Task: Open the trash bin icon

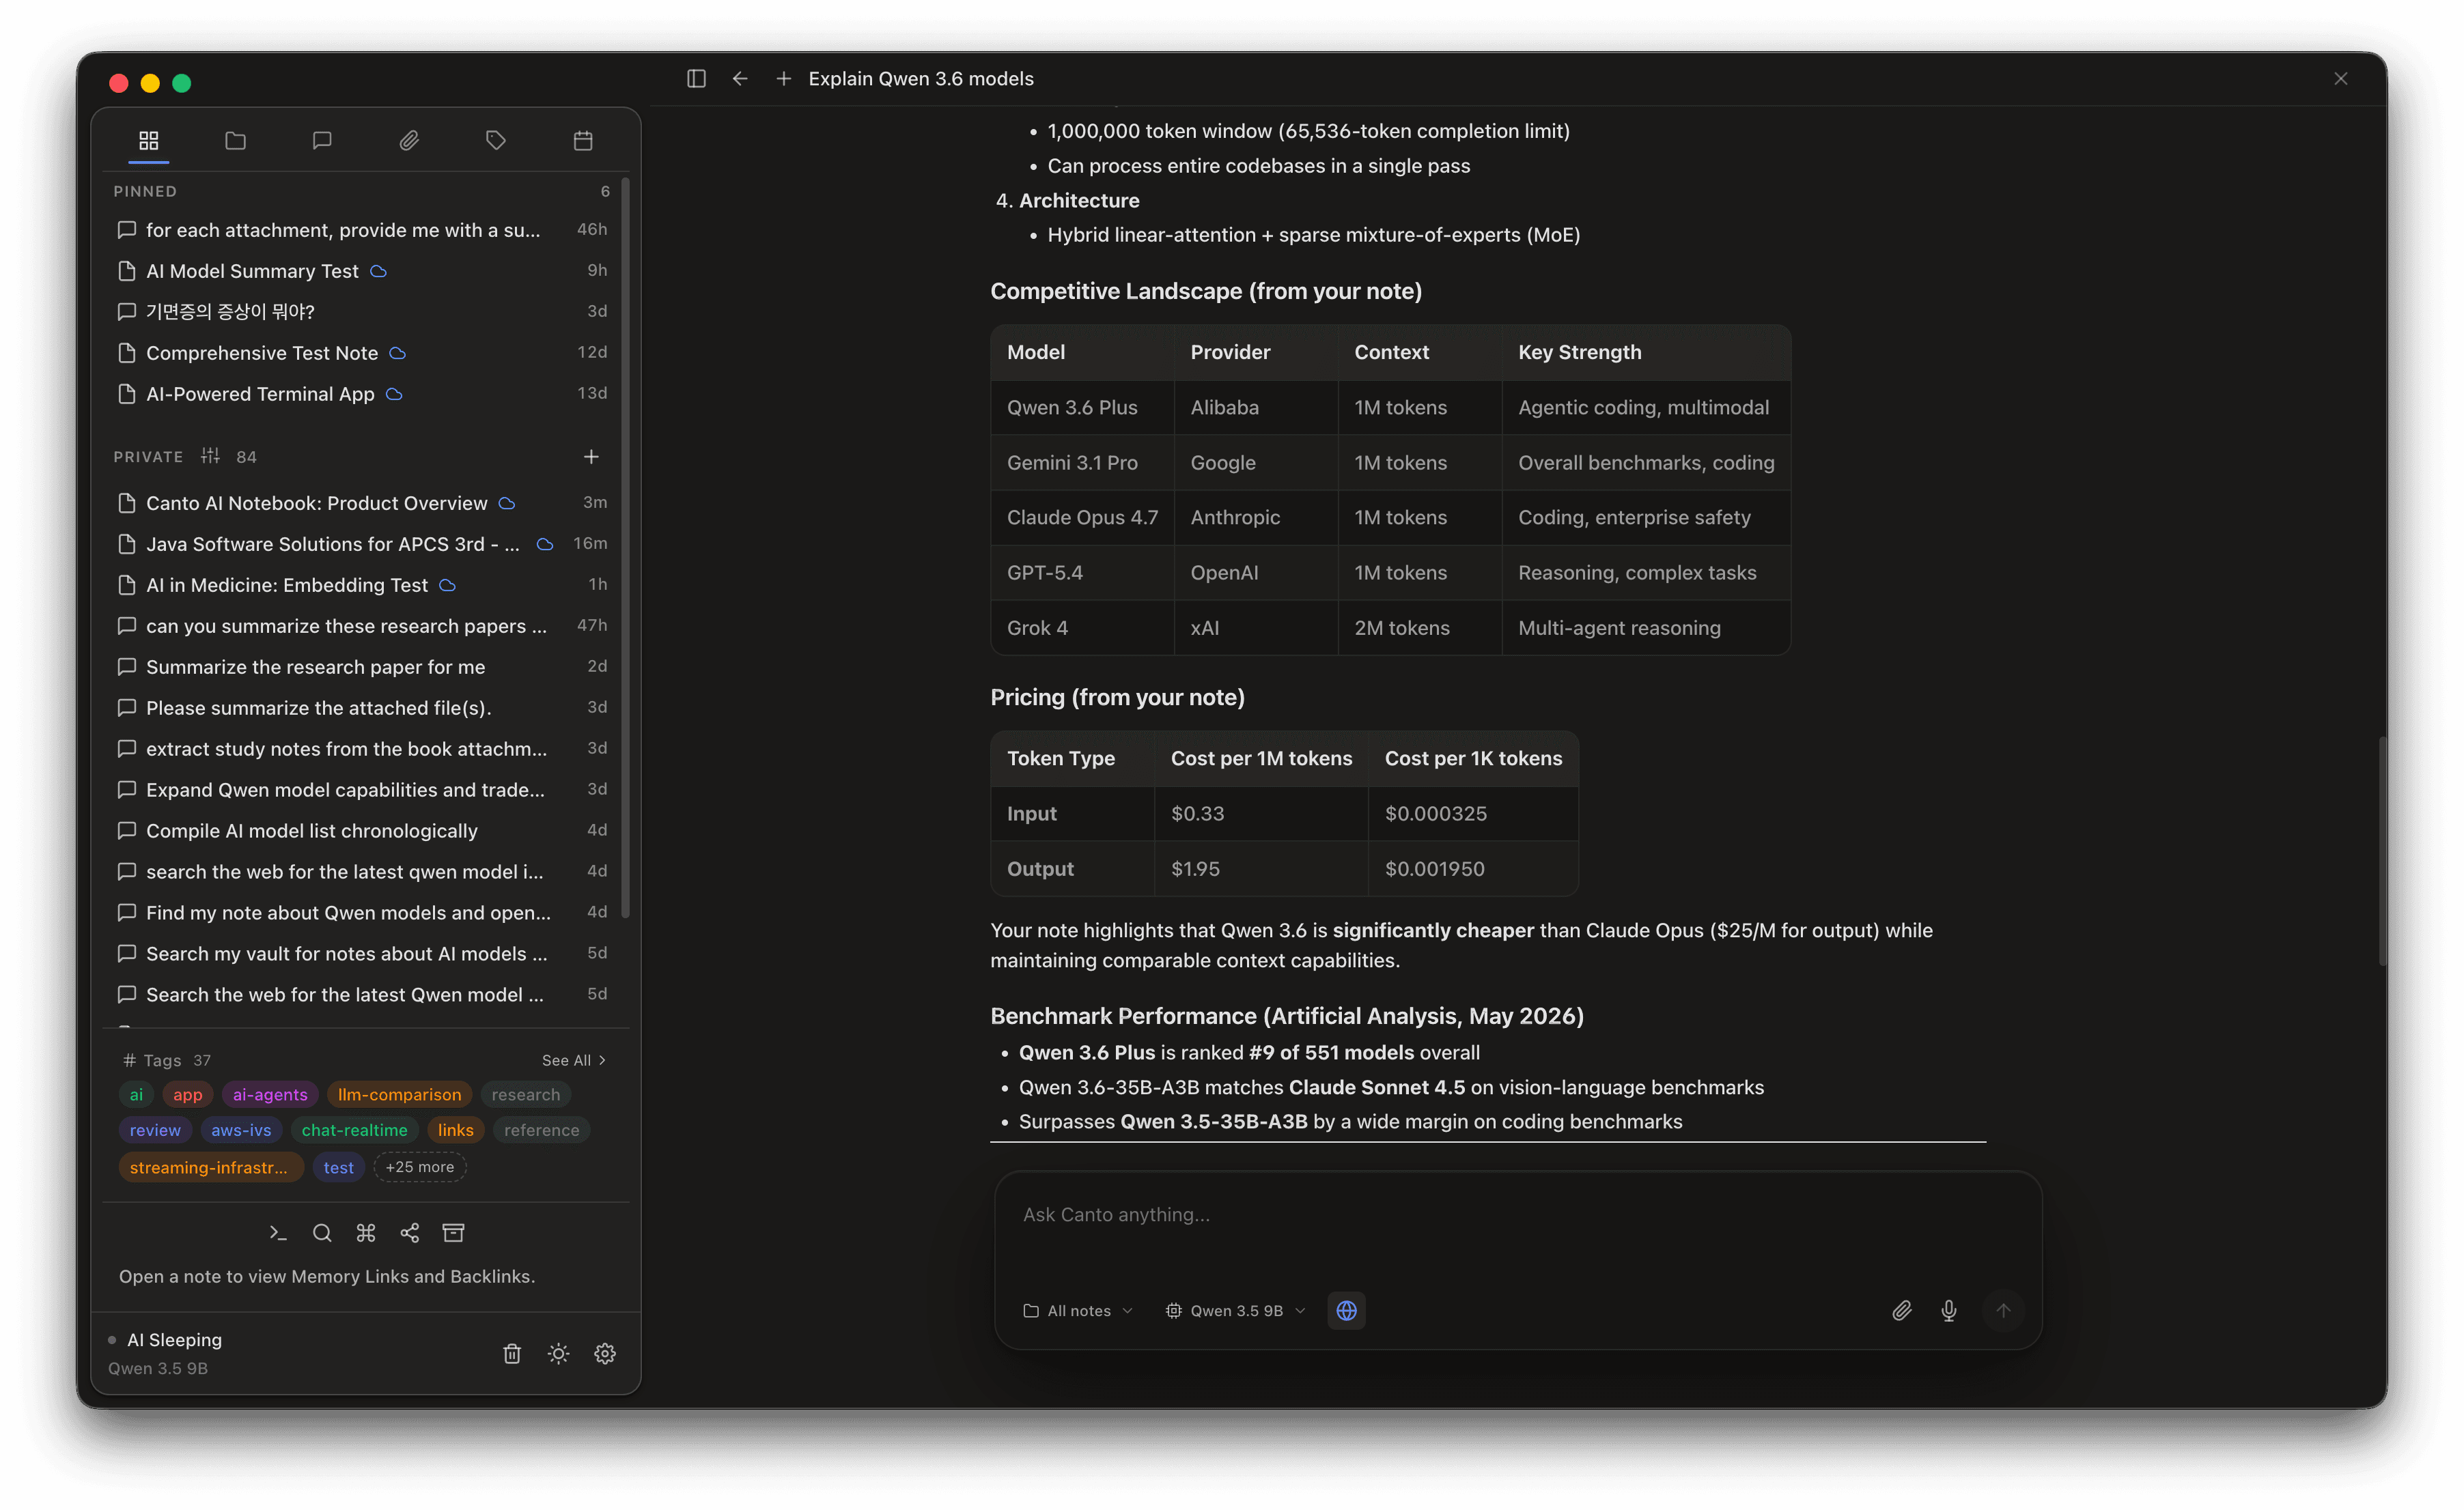Action: click(512, 1353)
